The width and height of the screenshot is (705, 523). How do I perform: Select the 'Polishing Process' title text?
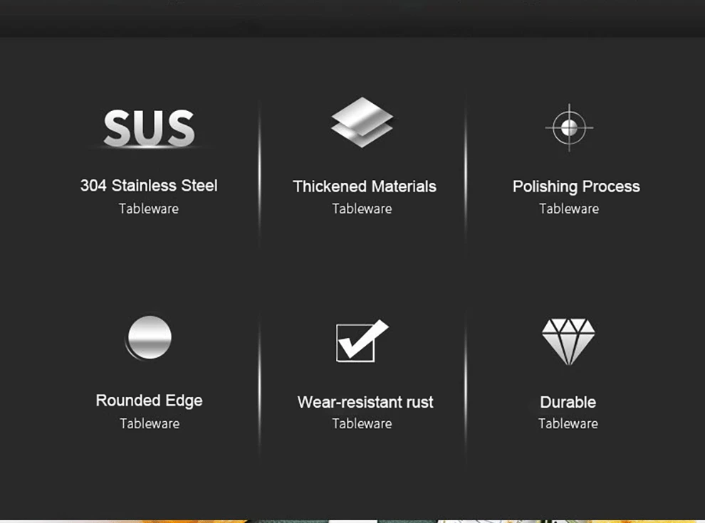(576, 186)
